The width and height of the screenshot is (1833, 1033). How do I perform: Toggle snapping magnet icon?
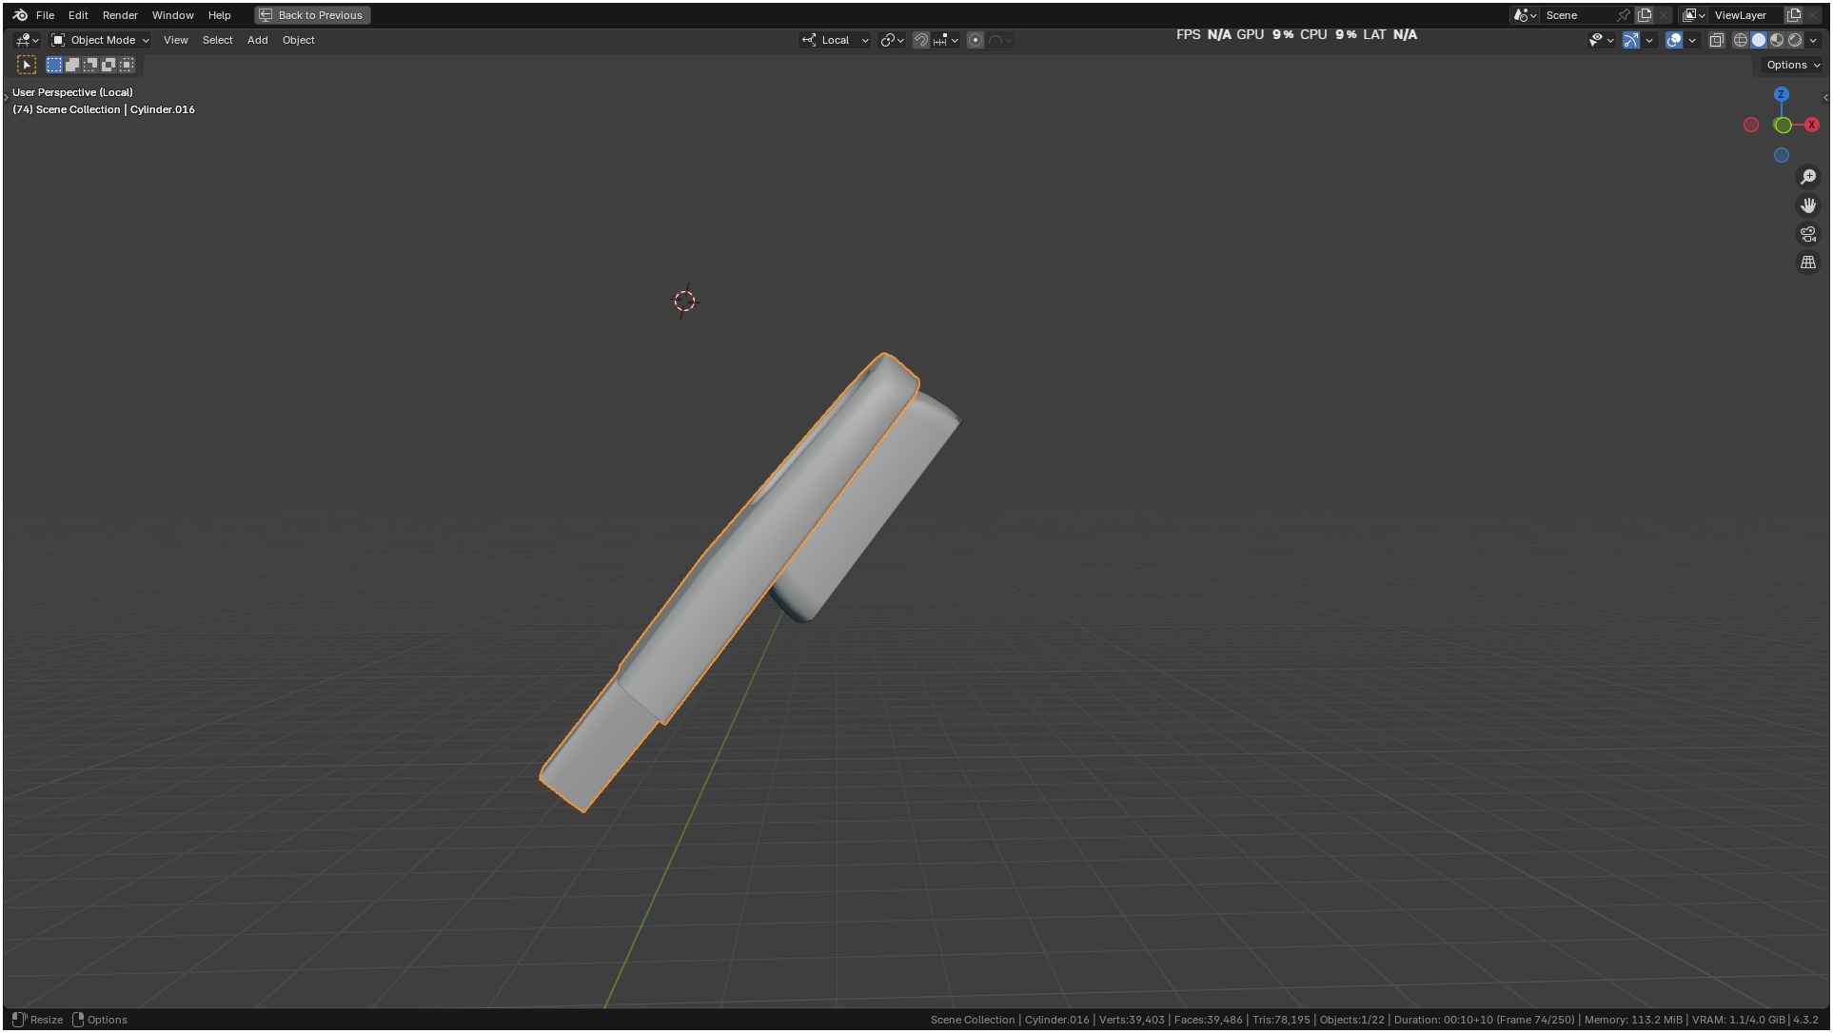(x=921, y=40)
